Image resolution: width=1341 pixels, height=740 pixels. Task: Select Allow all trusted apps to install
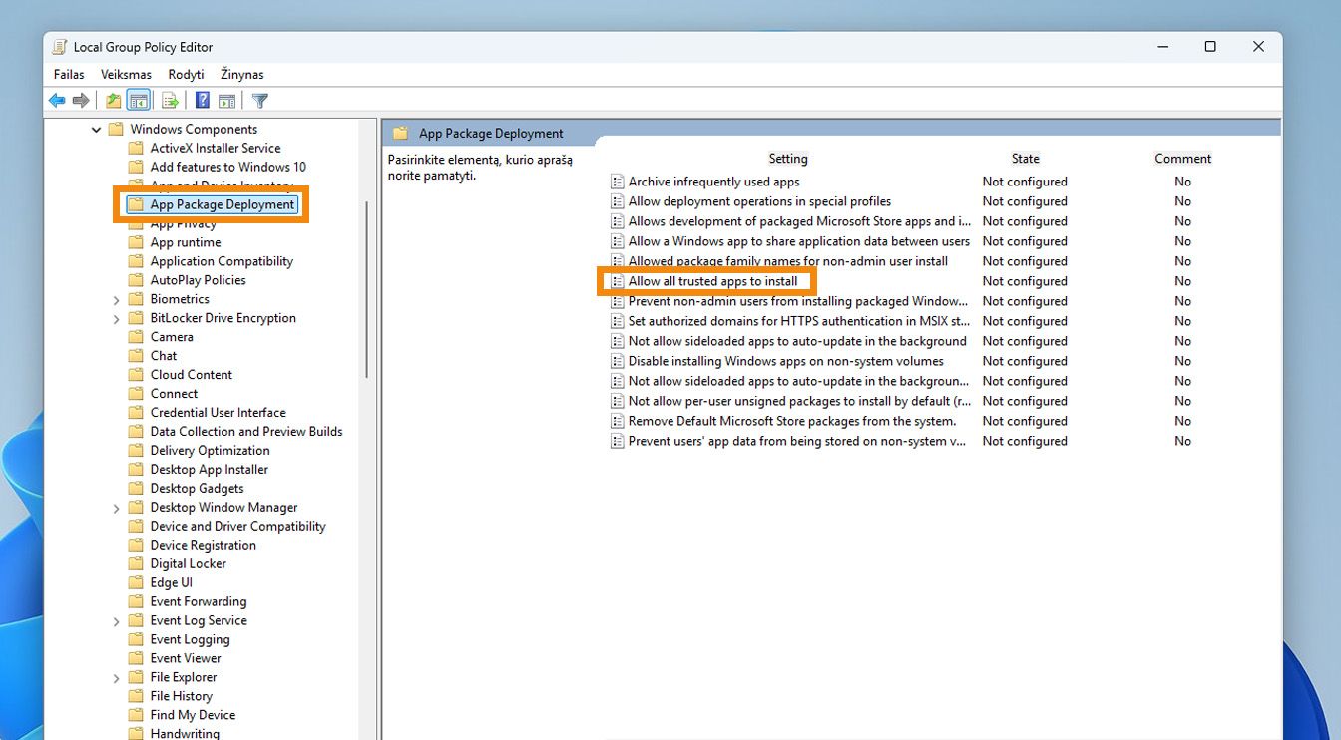click(x=712, y=281)
